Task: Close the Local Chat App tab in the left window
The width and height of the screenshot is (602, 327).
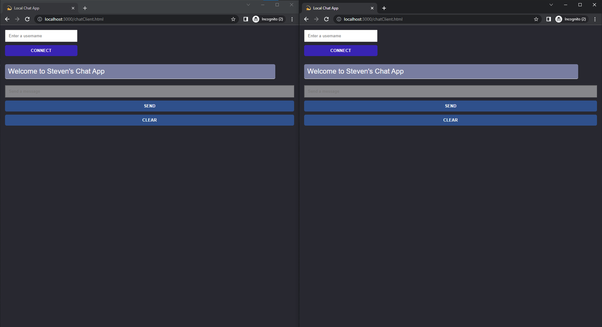Action: click(73, 8)
